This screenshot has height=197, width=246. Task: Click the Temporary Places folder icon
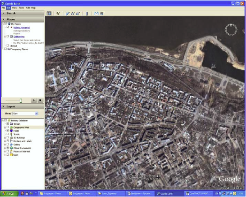point(9,49)
